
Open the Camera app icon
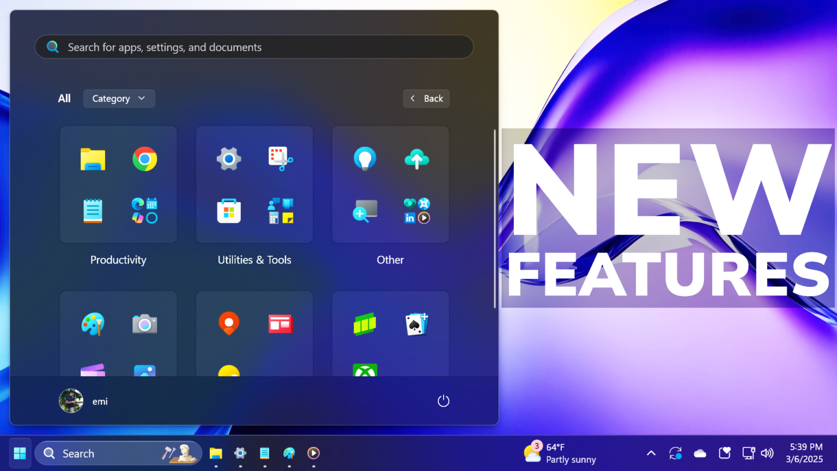coord(144,324)
